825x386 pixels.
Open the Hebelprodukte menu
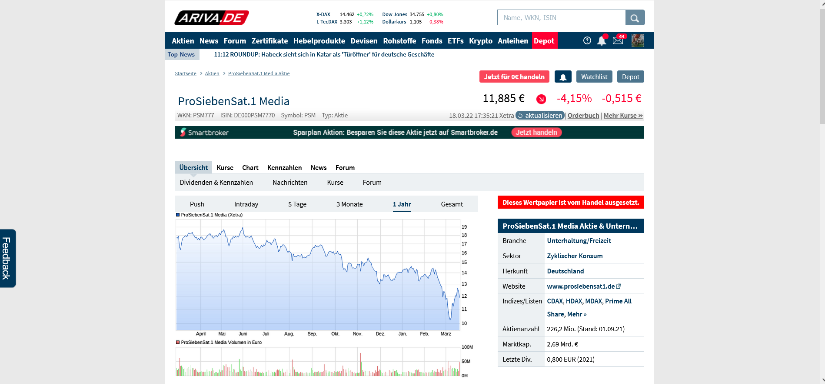click(319, 41)
